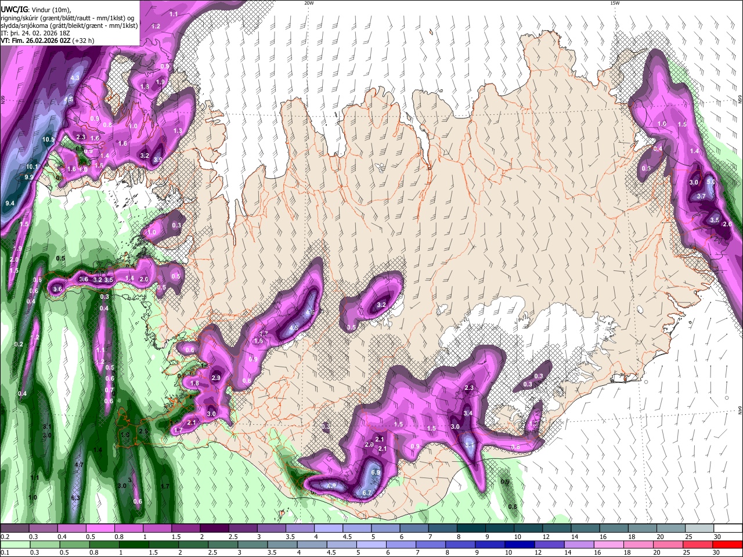The width and height of the screenshot is (743, 557).
Task: Click the 6.7 snowfall value on the map
Action: (x=366, y=493)
